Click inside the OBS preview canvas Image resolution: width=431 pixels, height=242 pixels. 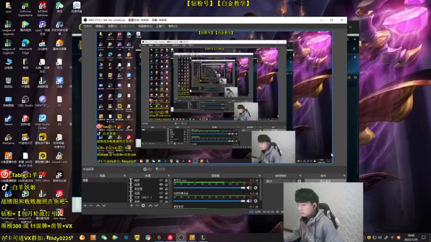214,97
